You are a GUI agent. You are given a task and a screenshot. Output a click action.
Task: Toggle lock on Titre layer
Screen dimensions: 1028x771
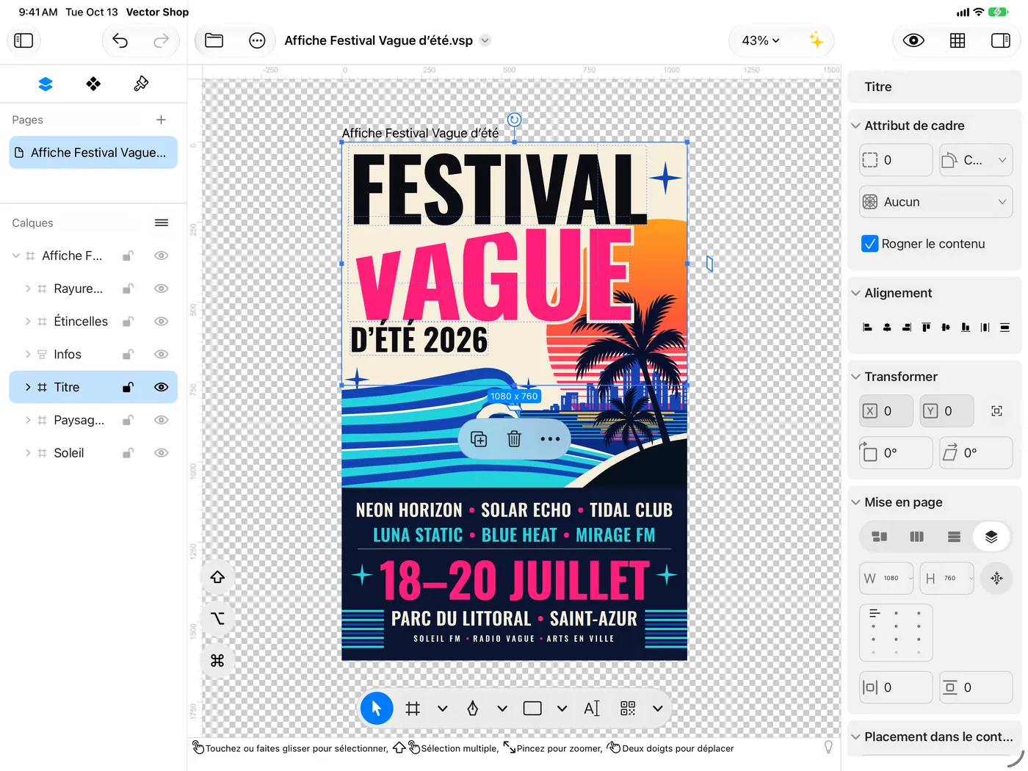(128, 387)
